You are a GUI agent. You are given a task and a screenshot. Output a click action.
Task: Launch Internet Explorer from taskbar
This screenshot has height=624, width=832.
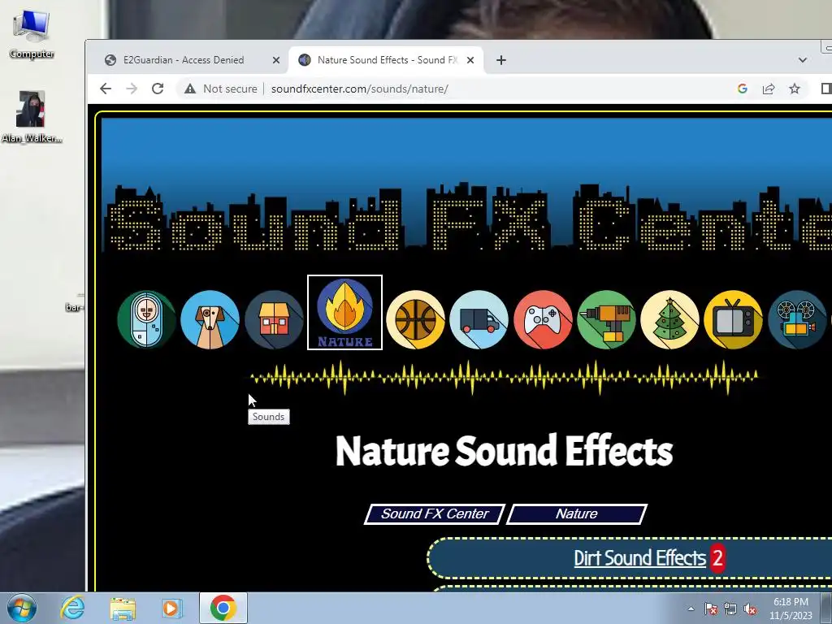[72, 608]
